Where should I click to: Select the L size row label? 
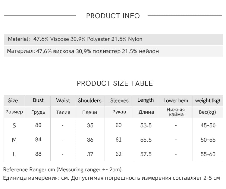click(x=14, y=154)
